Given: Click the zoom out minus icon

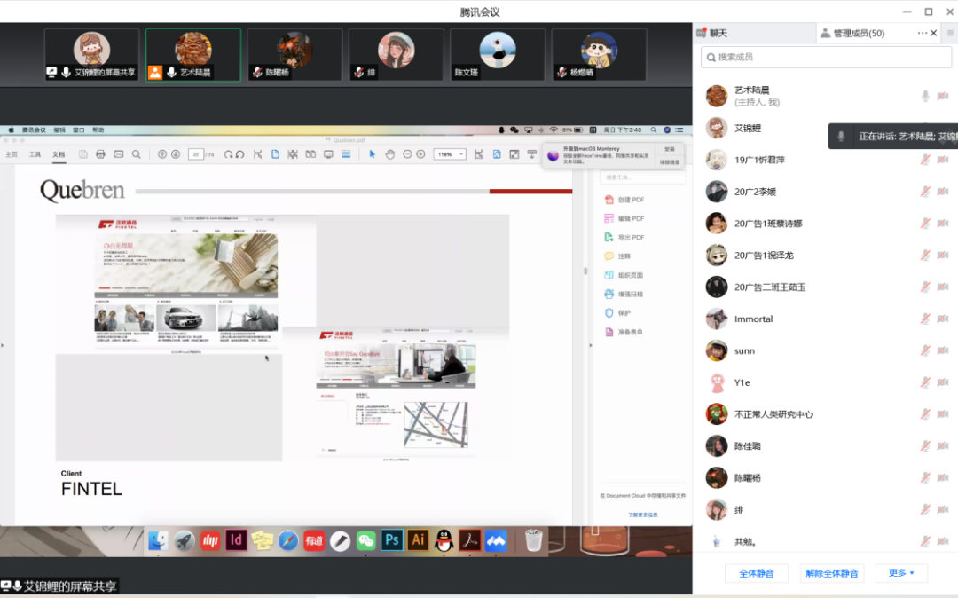Looking at the screenshot, I should pyautogui.click(x=407, y=154).
